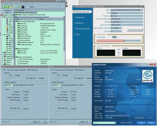This screenshot has height=126, width=157.
Task: Toggle Auto-Precharge checkbox
Action: (x=18, y=61)
